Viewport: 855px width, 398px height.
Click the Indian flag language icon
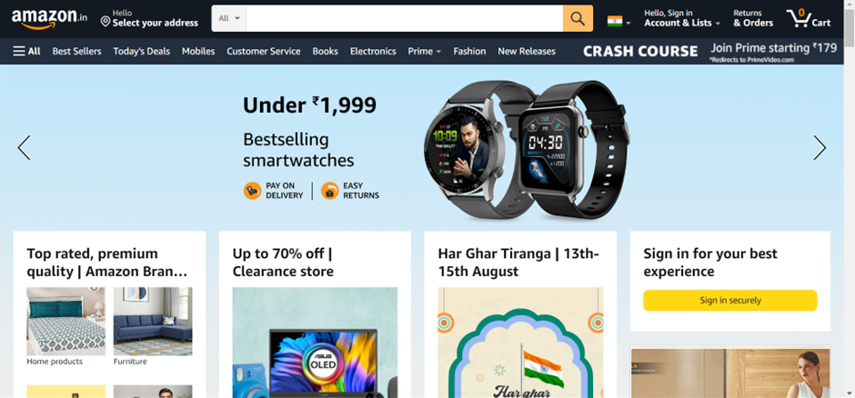point(615,22)
